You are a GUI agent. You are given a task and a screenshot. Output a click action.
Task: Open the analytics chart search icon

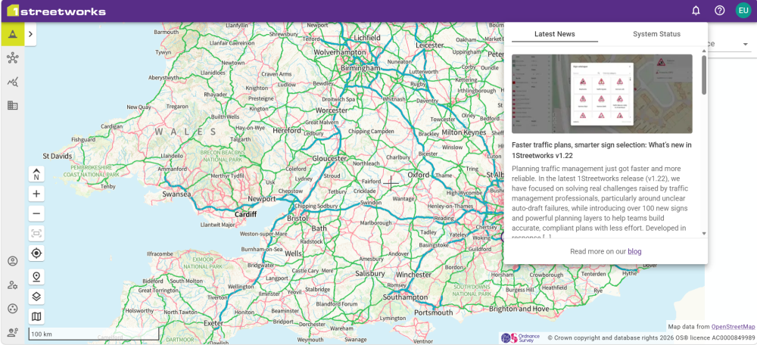pos(13,82)
